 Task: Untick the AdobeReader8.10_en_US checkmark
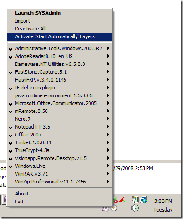tap(11, 57)
